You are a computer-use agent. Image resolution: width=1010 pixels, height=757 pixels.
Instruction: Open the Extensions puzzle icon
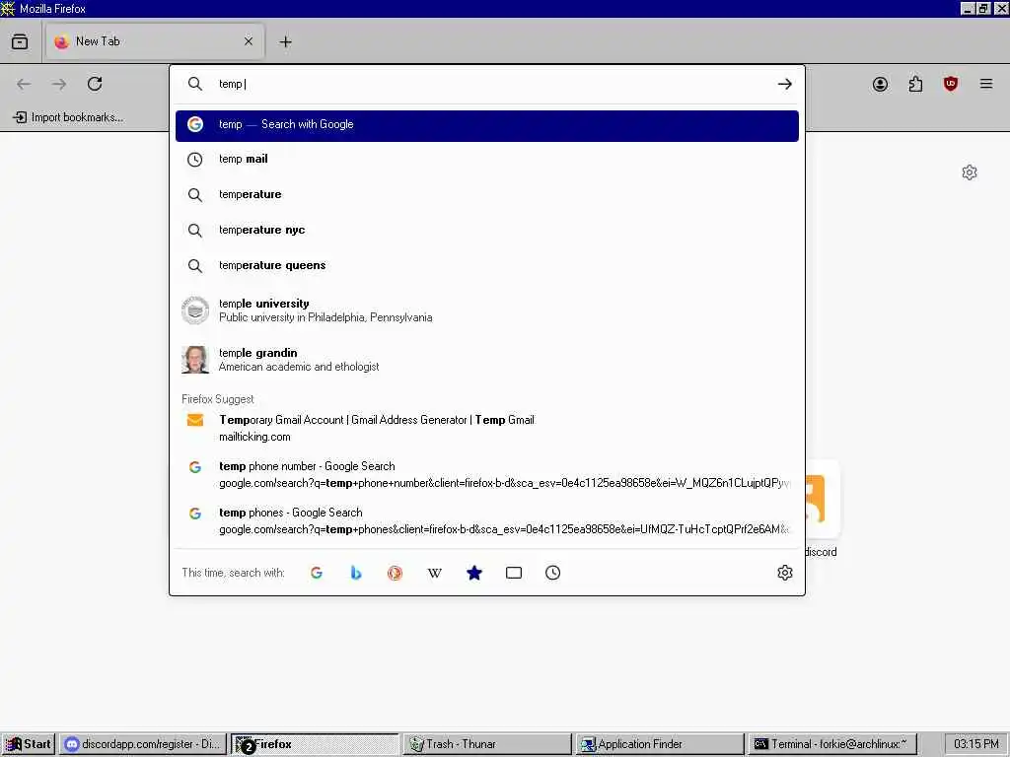915,84
